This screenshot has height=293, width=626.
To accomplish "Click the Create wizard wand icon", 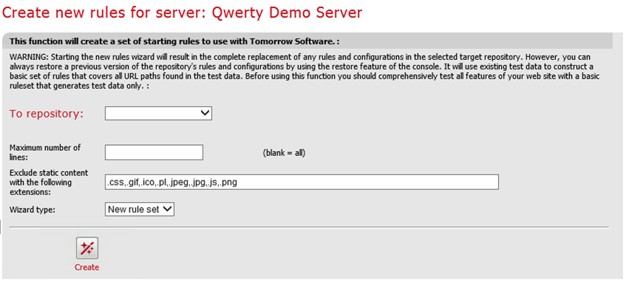I will point(87,248).
